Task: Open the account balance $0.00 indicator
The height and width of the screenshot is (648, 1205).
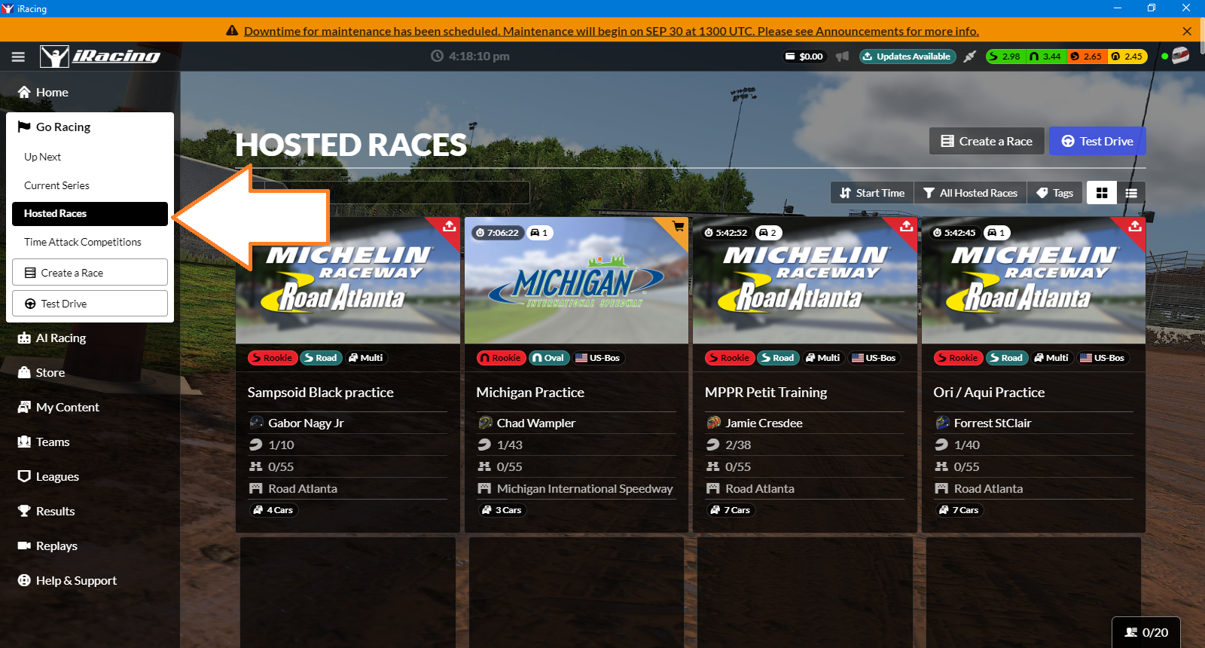Action: pyautogui.click(x=804, y=57)
